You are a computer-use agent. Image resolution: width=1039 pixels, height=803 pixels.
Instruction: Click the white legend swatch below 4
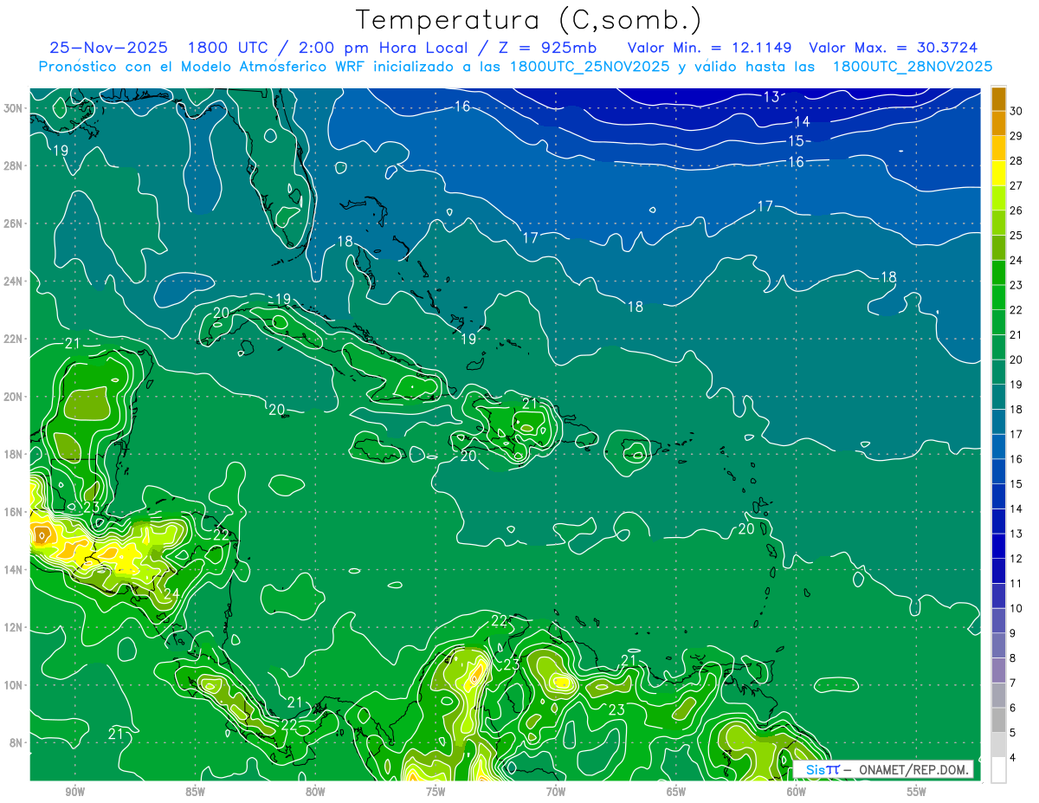point(998,770)
